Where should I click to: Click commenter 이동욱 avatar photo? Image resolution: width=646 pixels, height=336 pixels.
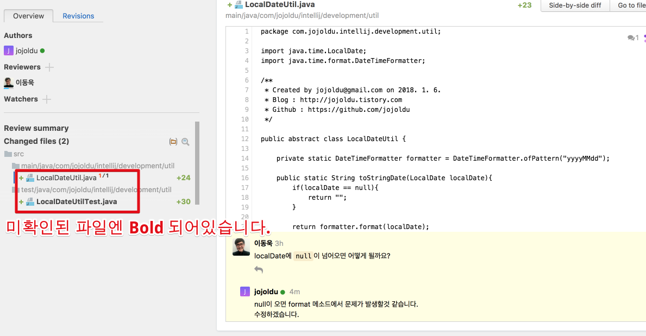coord(241,246)
